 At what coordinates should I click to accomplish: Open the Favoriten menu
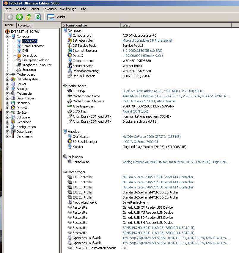[50, 9]
